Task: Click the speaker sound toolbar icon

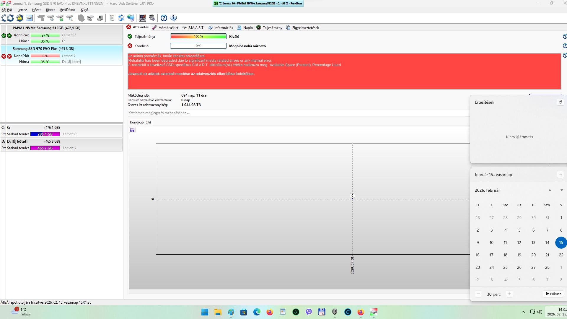Action: [152, 18]
